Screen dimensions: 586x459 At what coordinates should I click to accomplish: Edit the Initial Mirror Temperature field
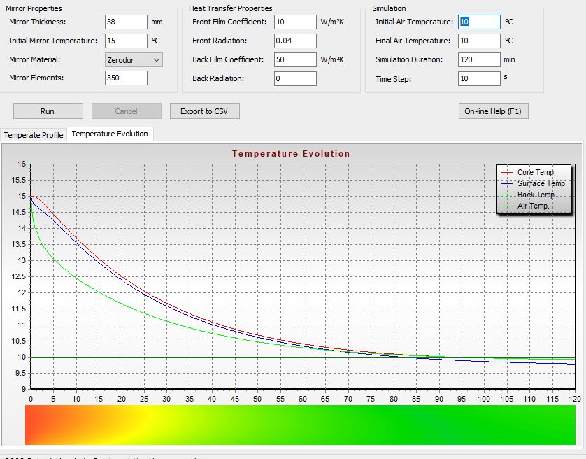tap(126, 41)
